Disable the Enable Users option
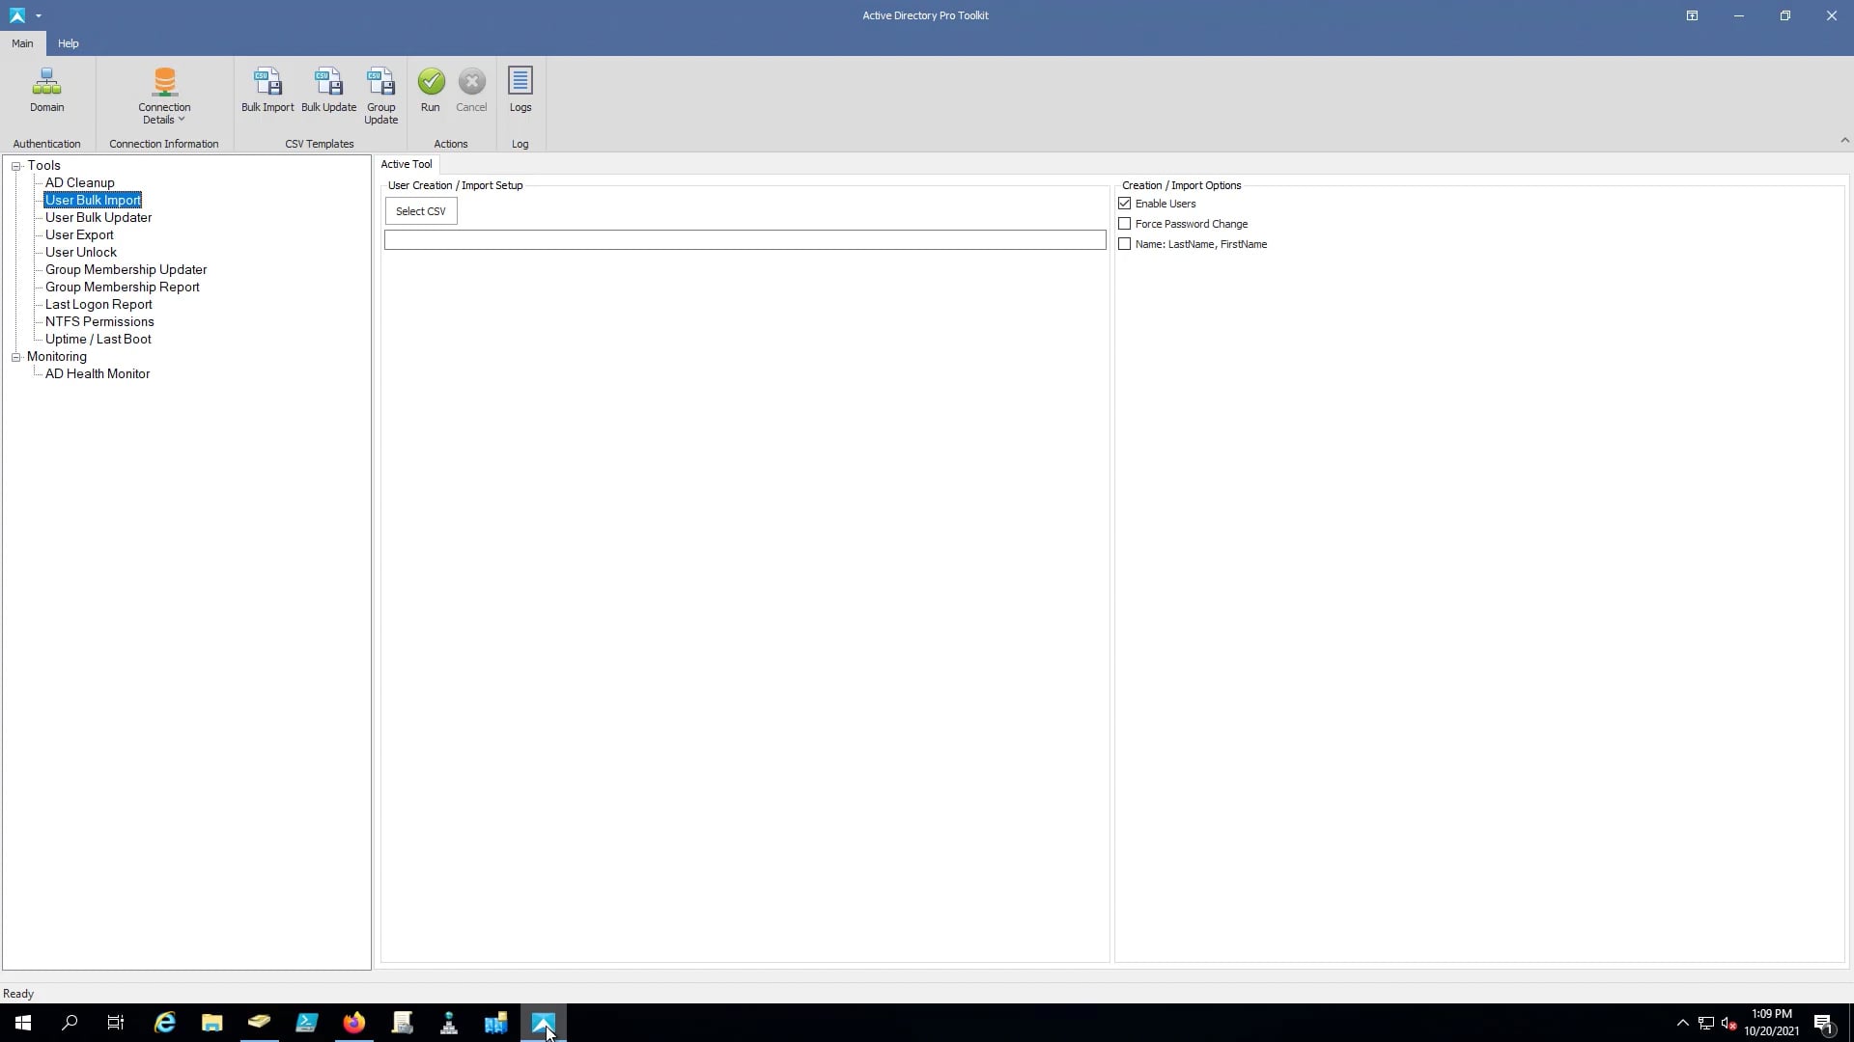The width and height of the screenshot is (1854, 1042). tap(1125, 203)
